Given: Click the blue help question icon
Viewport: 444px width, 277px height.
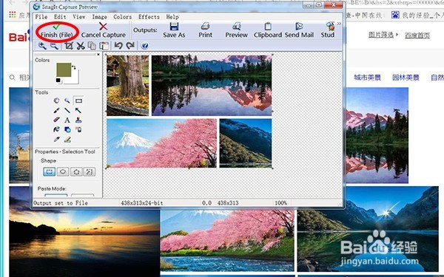Looking at the screenshot, I should [145, 46].
